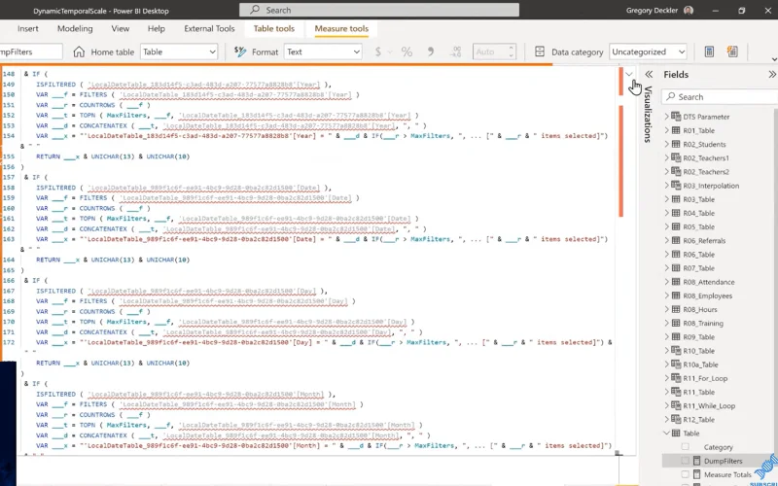The image size is (778, 486).
Task: Click the R12_Table calculated table icon
Action: coord(676,420)
